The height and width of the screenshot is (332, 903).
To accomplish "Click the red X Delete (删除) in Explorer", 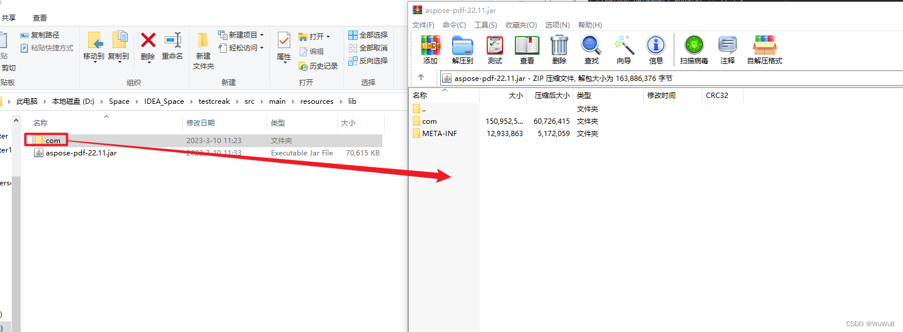I will click(148, 46).
